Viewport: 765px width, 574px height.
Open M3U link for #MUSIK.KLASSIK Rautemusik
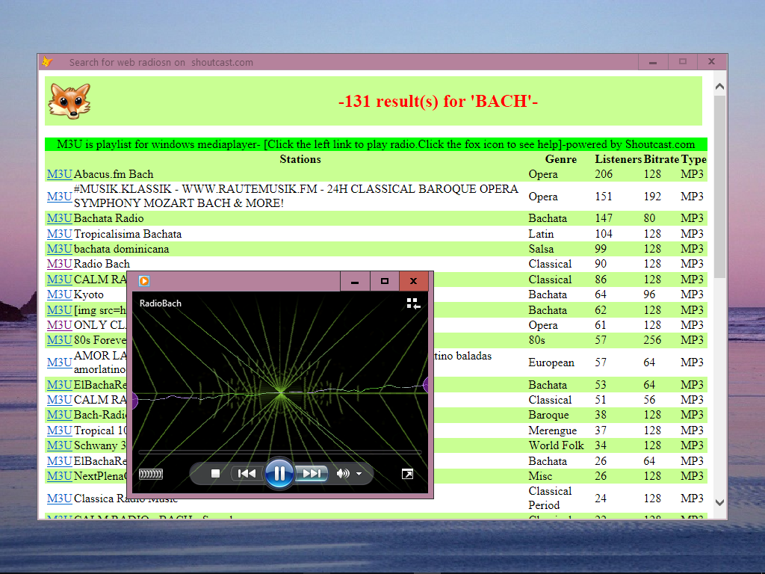coord(60,197)
